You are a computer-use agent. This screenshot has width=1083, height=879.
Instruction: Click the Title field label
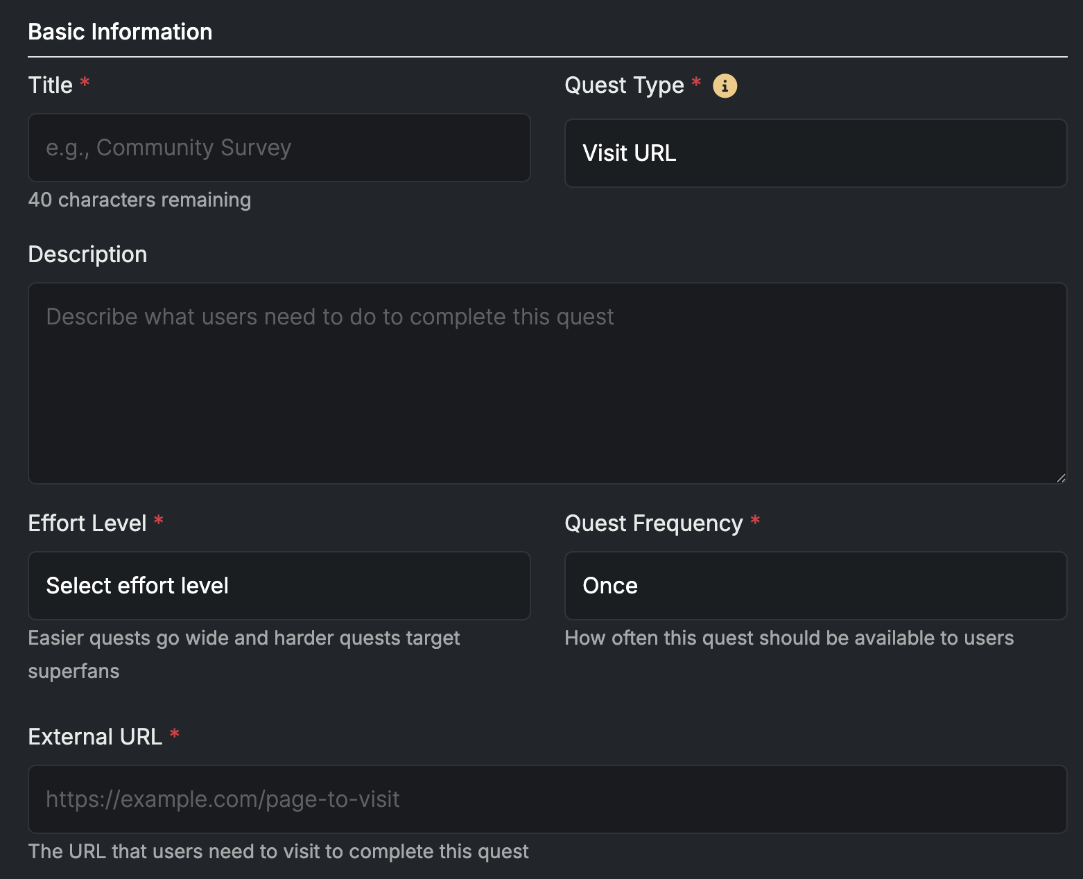50,85
